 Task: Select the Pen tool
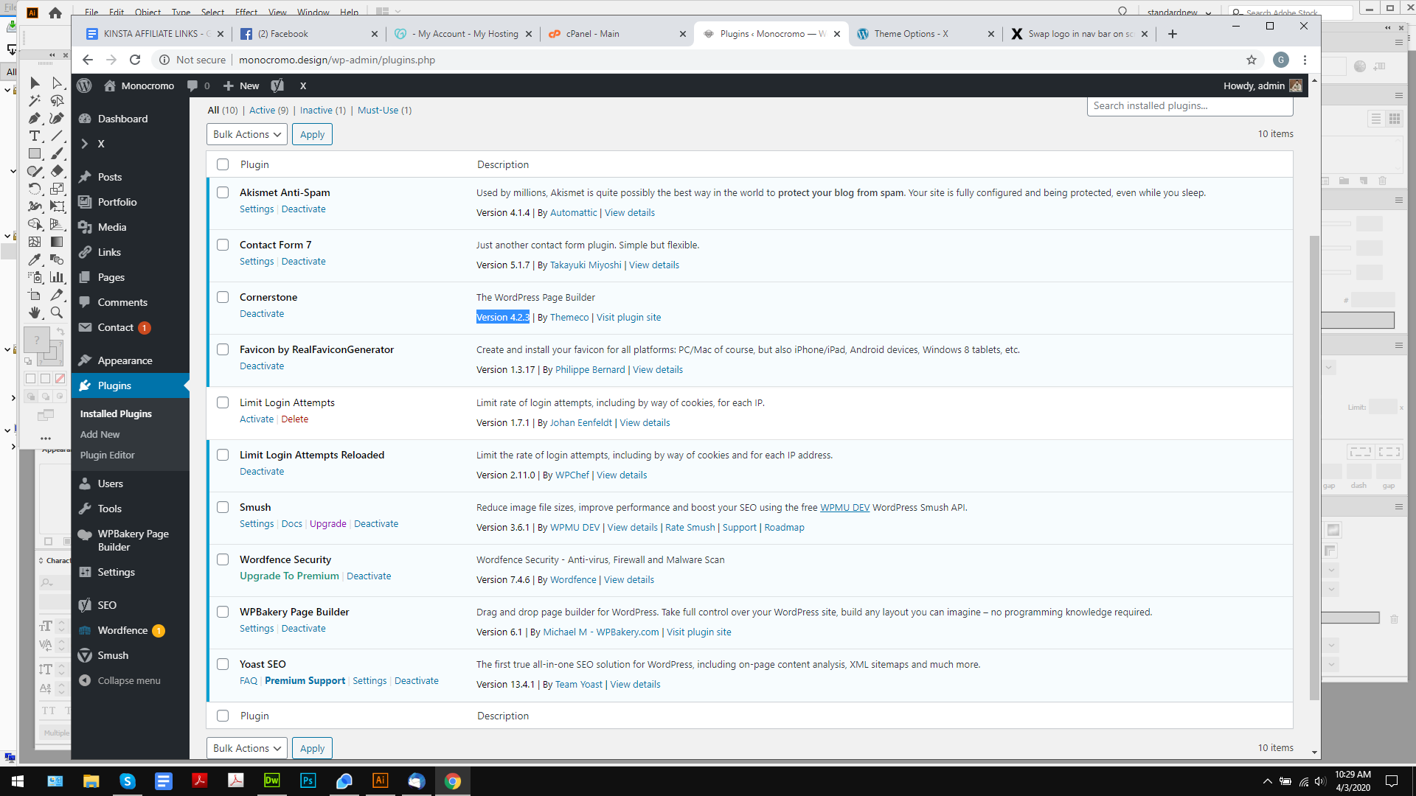click(x=35, y=119)
